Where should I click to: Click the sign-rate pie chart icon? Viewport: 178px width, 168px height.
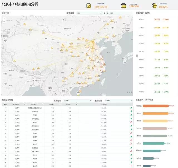[154, 6]
